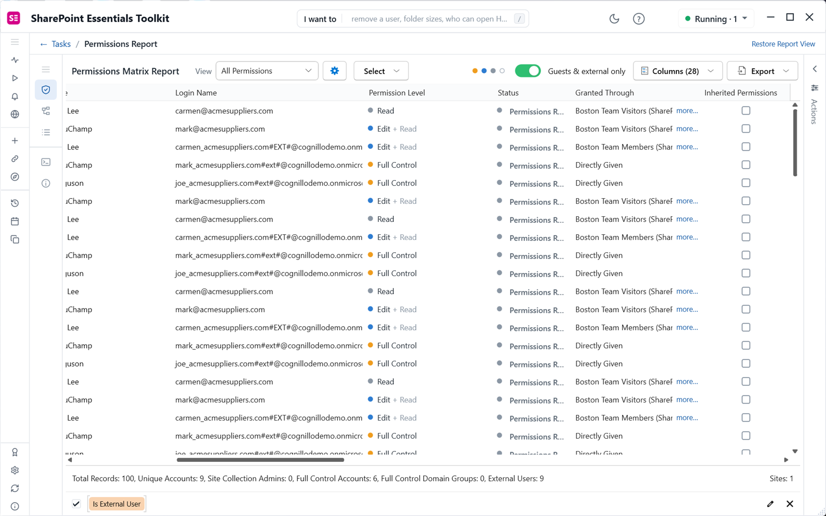Check Inherited Permissions box in first carmen@acmesuppliers.com row
Image resolution: width=826 pixels, height=516 pixels.
[746, 110]
